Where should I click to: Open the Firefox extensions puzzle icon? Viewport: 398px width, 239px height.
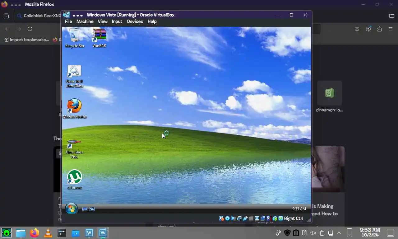pyautogui.click(x=379, y=29)
